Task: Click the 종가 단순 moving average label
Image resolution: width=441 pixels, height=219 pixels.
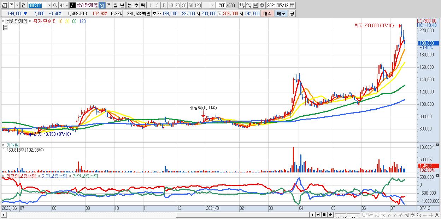Action: coord(42,21)
